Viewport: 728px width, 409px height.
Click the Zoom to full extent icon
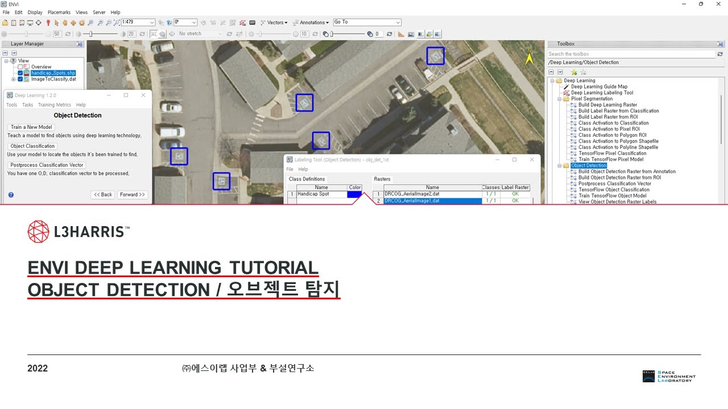point(117,23)
